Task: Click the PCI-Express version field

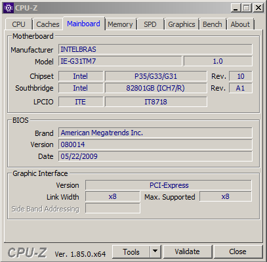Action: pos(169,185)
